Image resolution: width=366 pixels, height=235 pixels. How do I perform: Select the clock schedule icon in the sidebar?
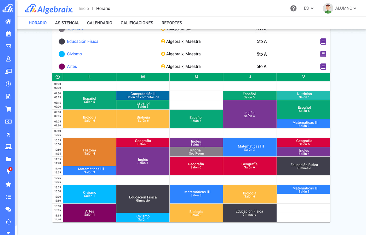8,84
